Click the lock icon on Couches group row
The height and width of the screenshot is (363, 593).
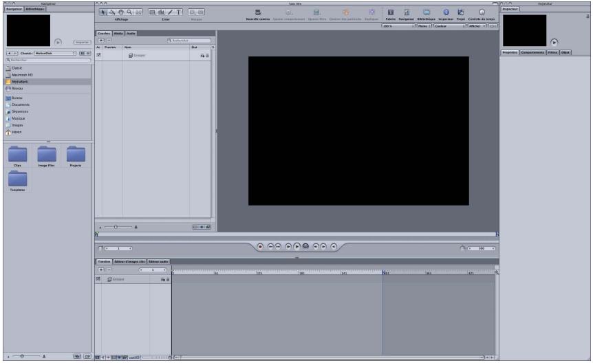point(207,56)
